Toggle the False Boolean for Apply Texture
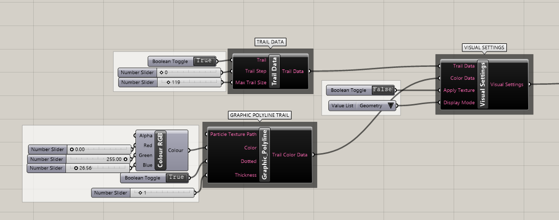The image size is (559, 220). pos(383,90)
